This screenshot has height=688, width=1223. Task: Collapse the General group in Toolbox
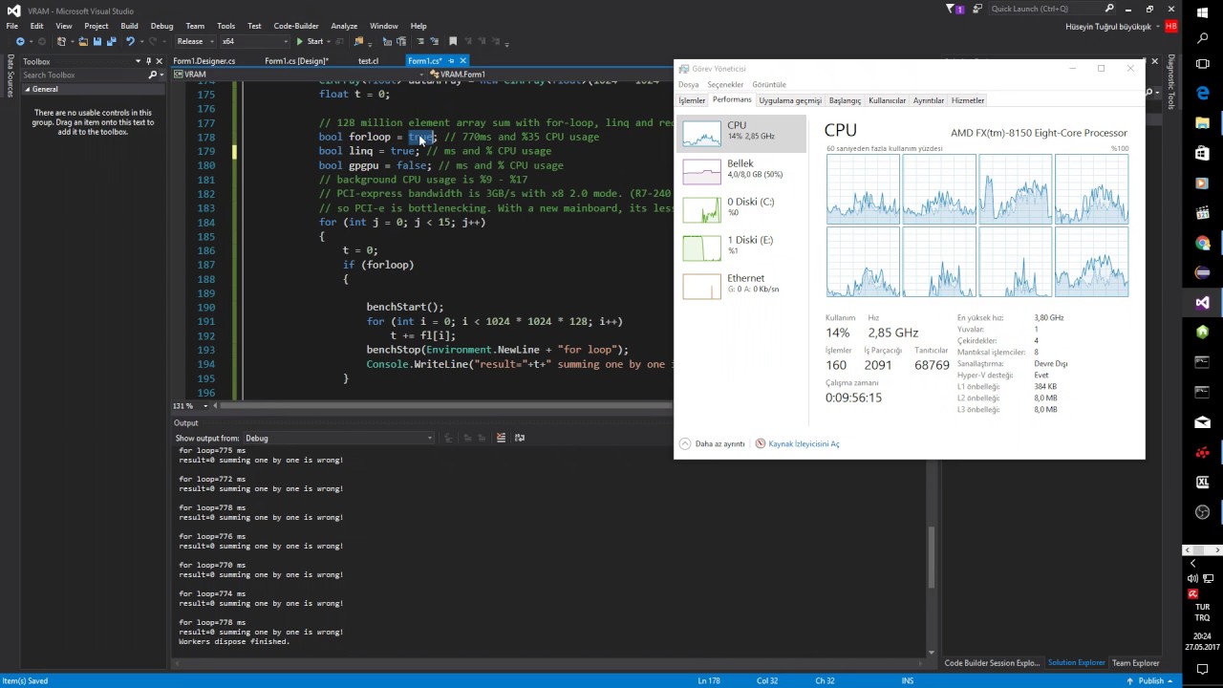(28, 89)
